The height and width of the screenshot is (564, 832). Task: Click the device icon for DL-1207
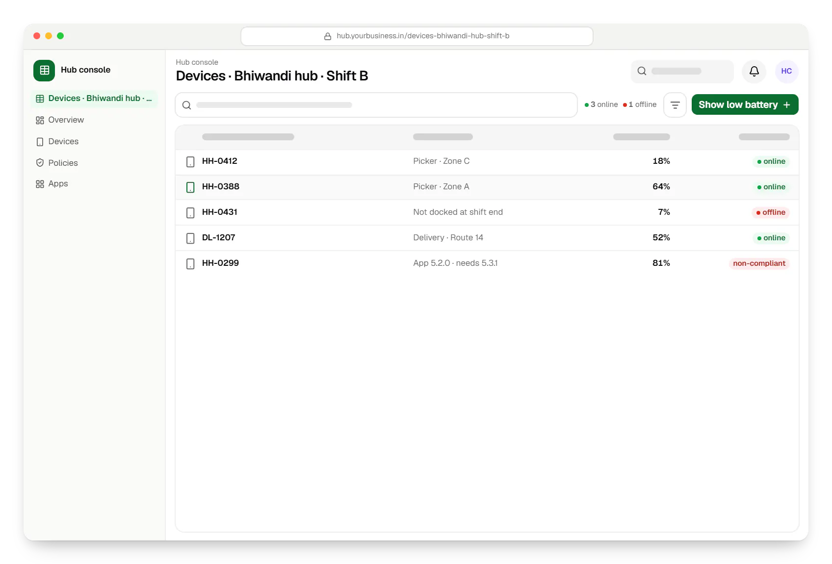point(190,238)
